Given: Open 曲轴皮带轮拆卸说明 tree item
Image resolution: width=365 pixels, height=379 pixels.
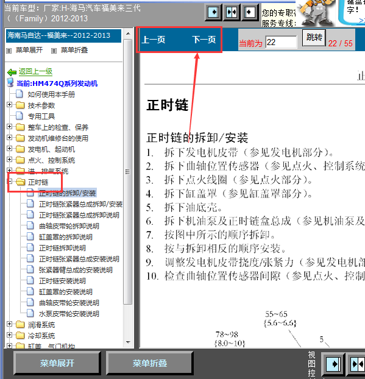Looking at the screenshot, I should (69, 226).
